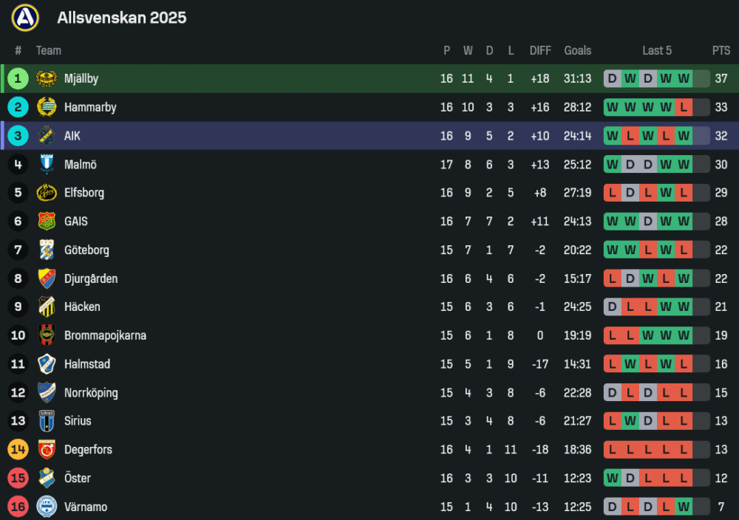Click the Hammarby team crest
The height and width of the screenshot is (520, 739).
coord(47,107)
